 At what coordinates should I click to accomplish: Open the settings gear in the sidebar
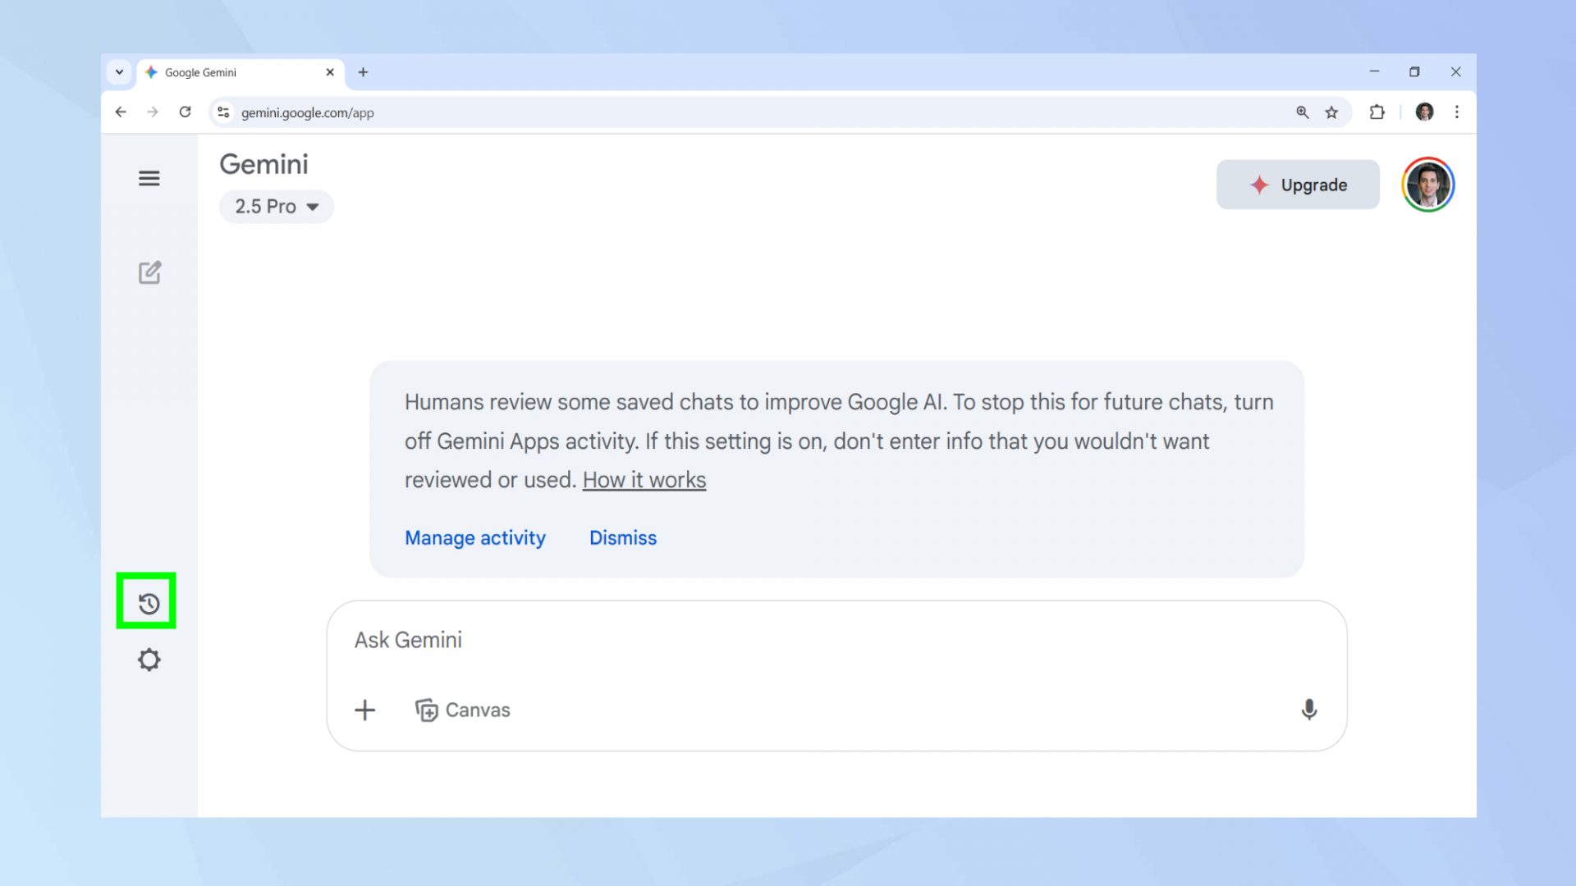pyautogui.click(x=149, y=660)
